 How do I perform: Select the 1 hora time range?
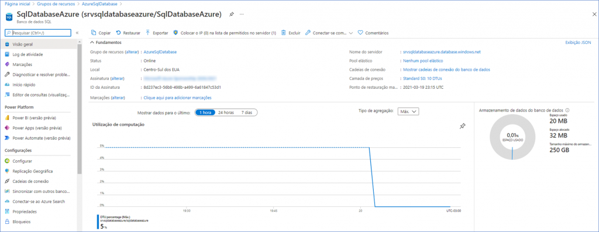[204, 113]
